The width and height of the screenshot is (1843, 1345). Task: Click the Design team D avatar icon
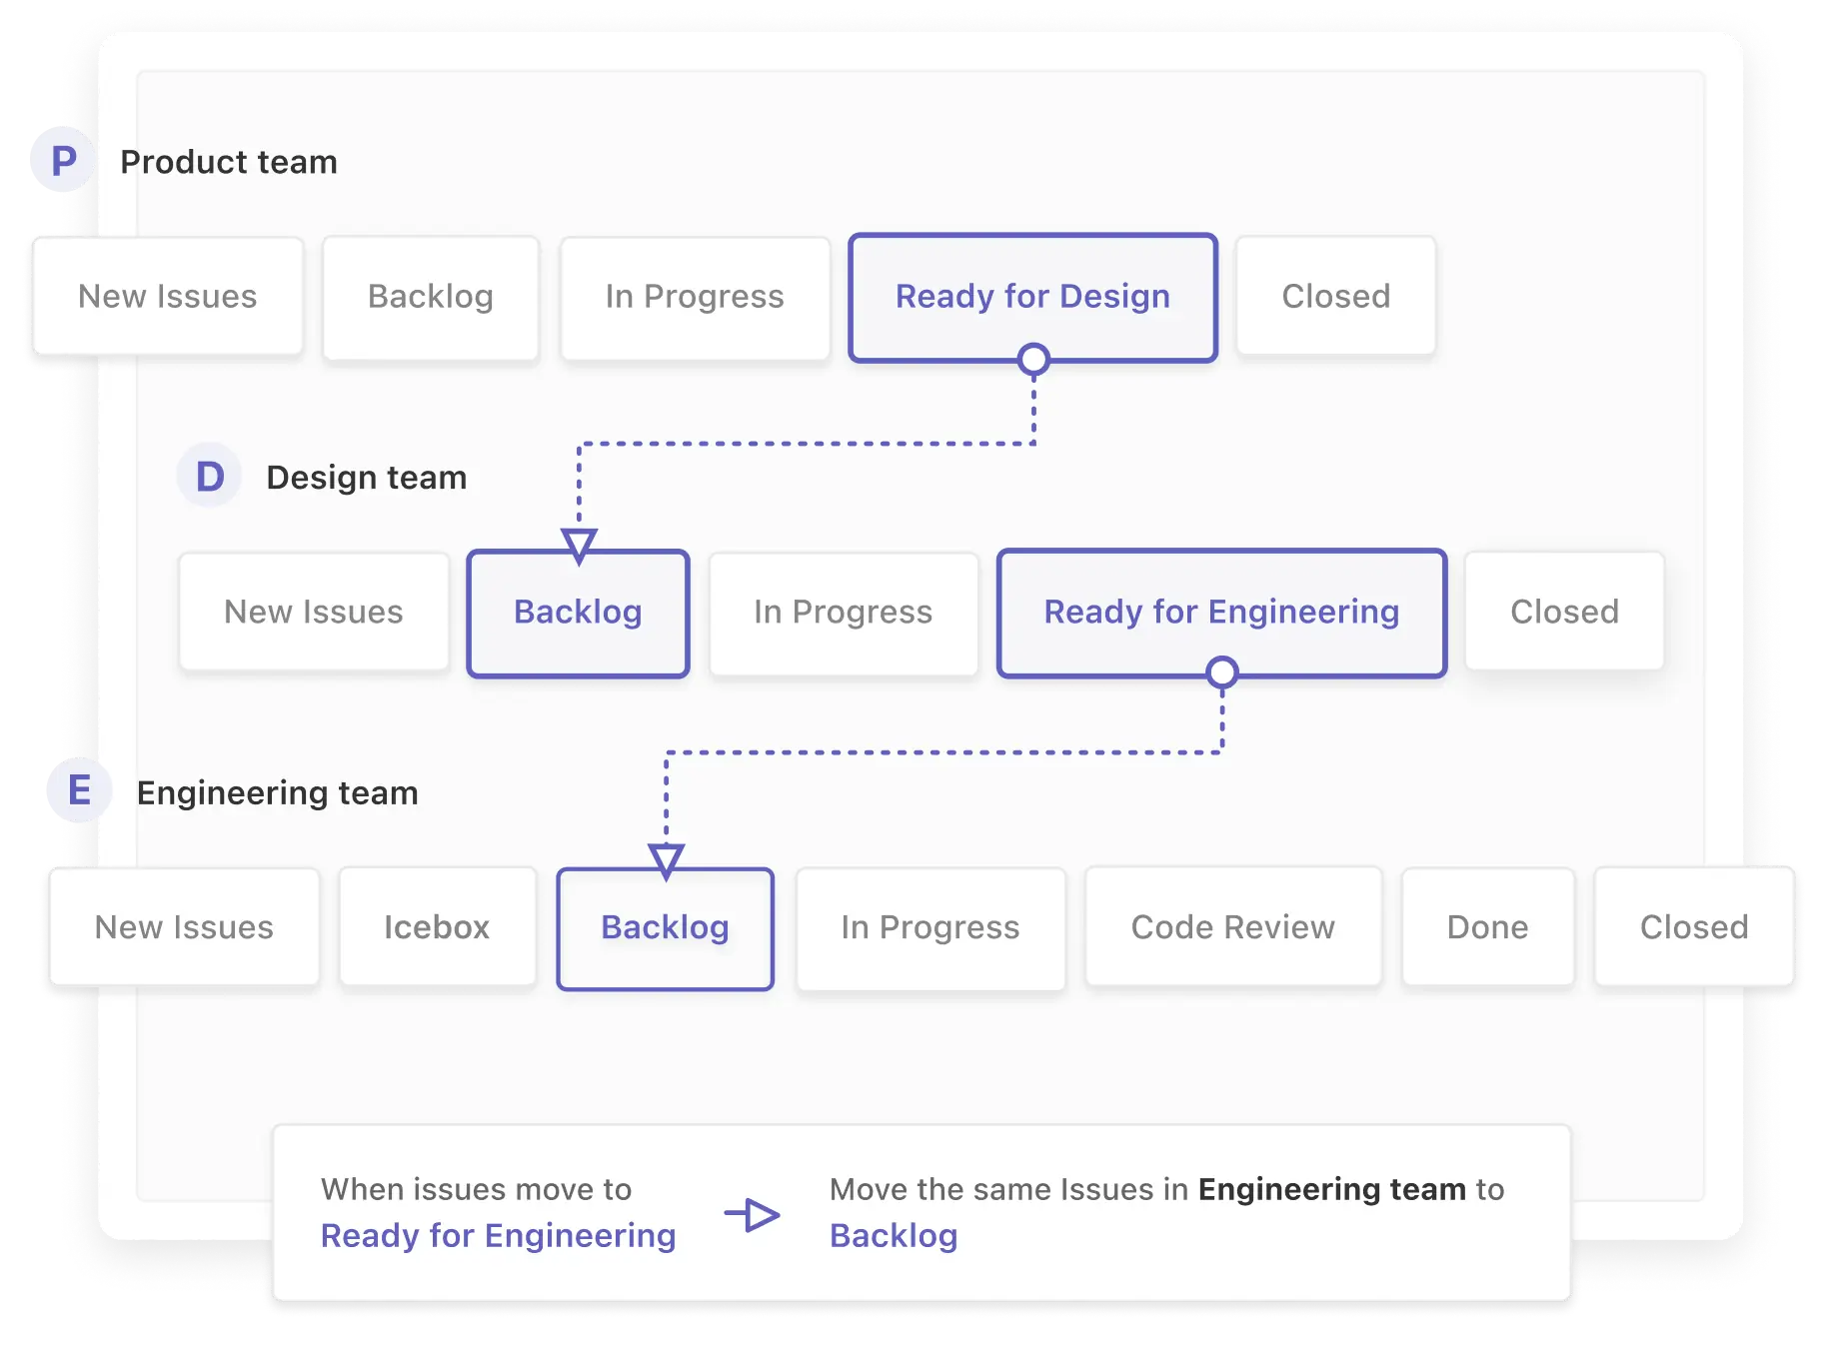tap(209, 476)
